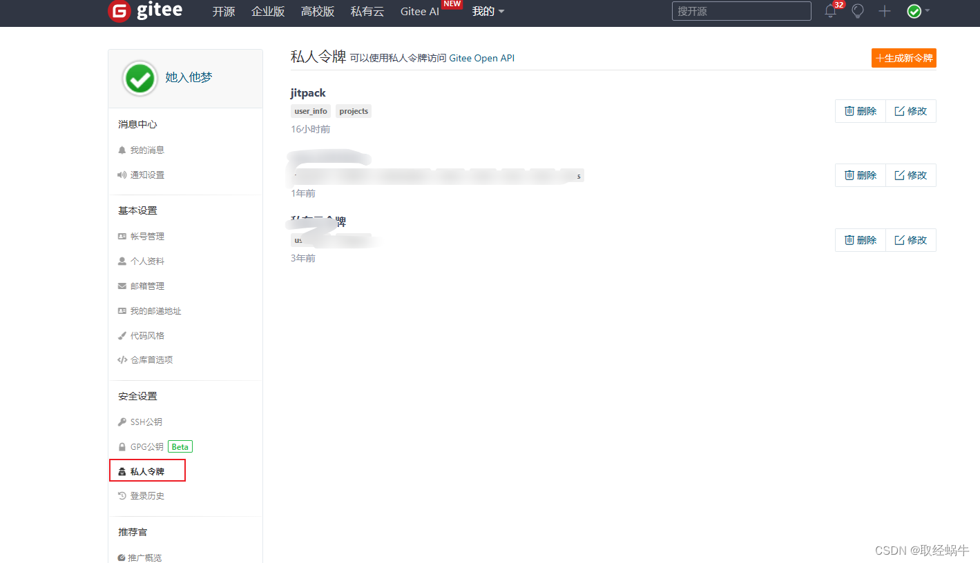Click the 16小时前 timestamp
980x563 pixels.
310,129
